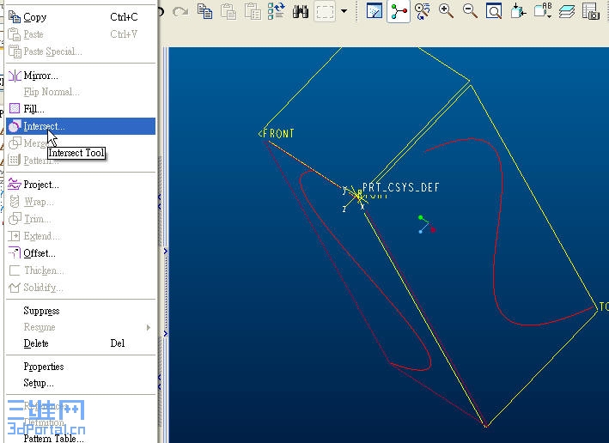
Task: Select the dashed selection box tool
Action: click(325, 12)
